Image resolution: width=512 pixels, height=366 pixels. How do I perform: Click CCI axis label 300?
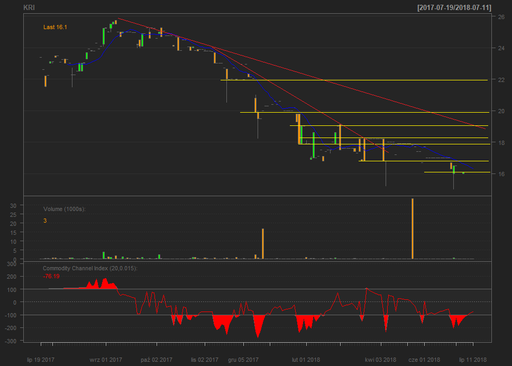pyautogui.click(x=12, y=264)
